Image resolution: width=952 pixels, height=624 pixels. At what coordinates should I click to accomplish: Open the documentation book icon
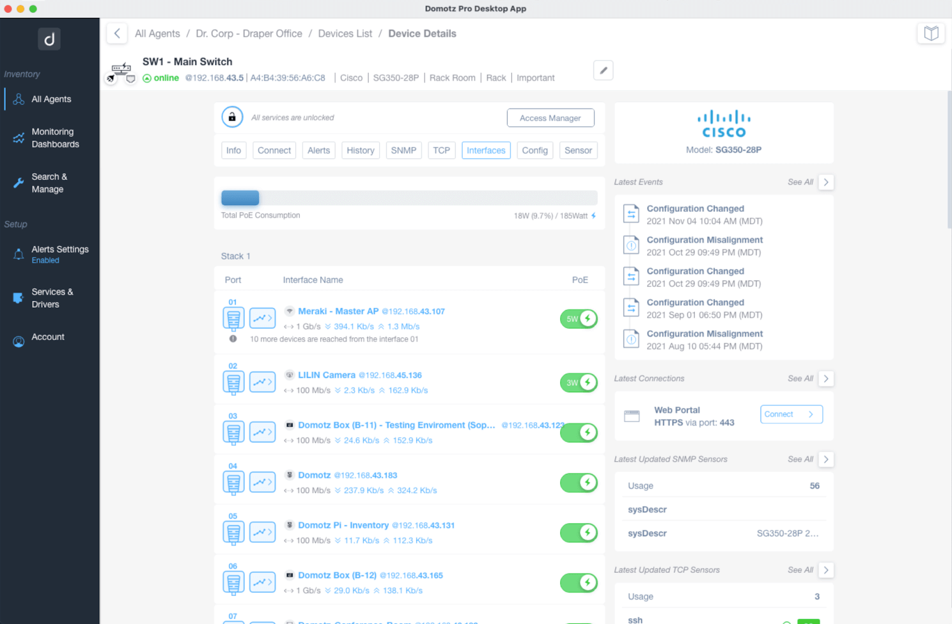click(x=931, y=33)
